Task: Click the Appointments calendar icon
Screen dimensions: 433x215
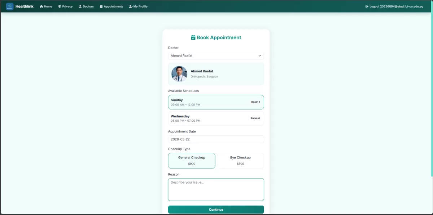Action: pos(101,6)
